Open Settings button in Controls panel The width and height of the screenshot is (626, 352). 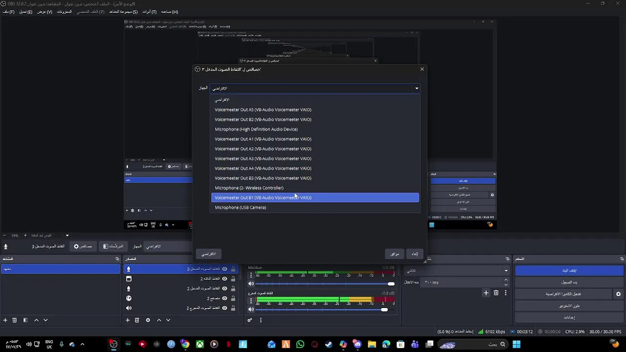coord(569,317)
